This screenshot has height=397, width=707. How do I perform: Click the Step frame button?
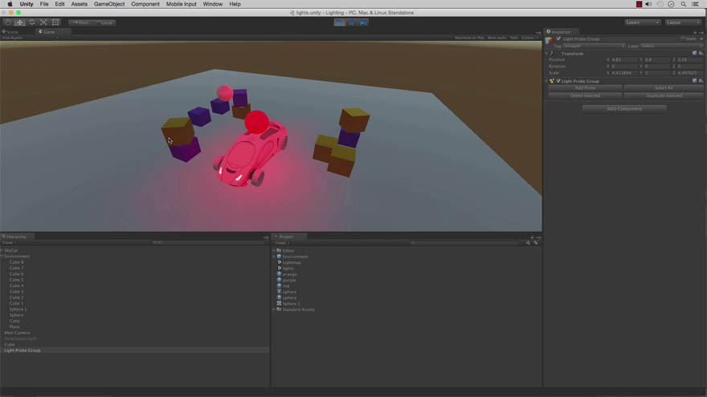(363, 22)
